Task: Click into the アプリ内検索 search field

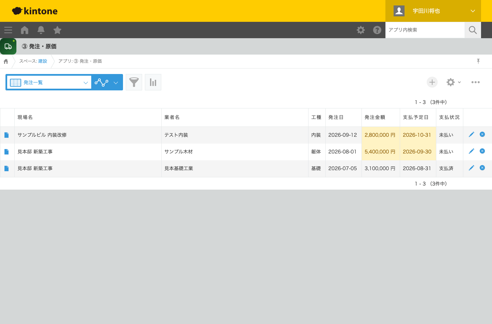Action: point(425,30)
